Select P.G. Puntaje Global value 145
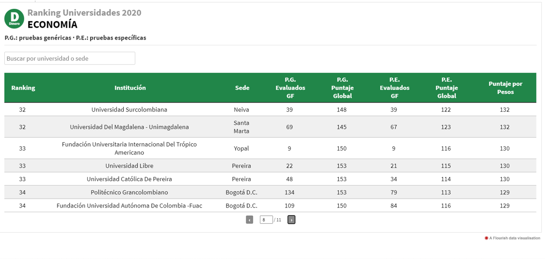Screen dimensions: 545x259 point(342,127)
